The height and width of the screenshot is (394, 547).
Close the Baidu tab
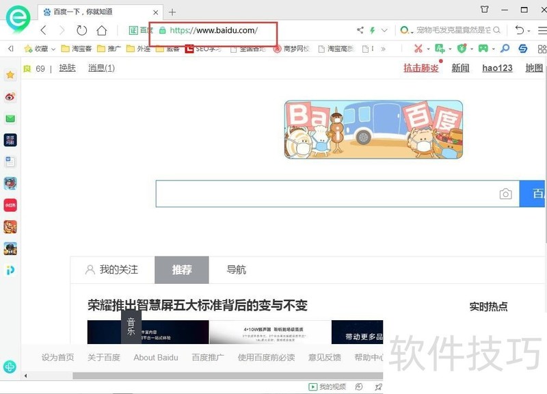click(x=156, y=12)
